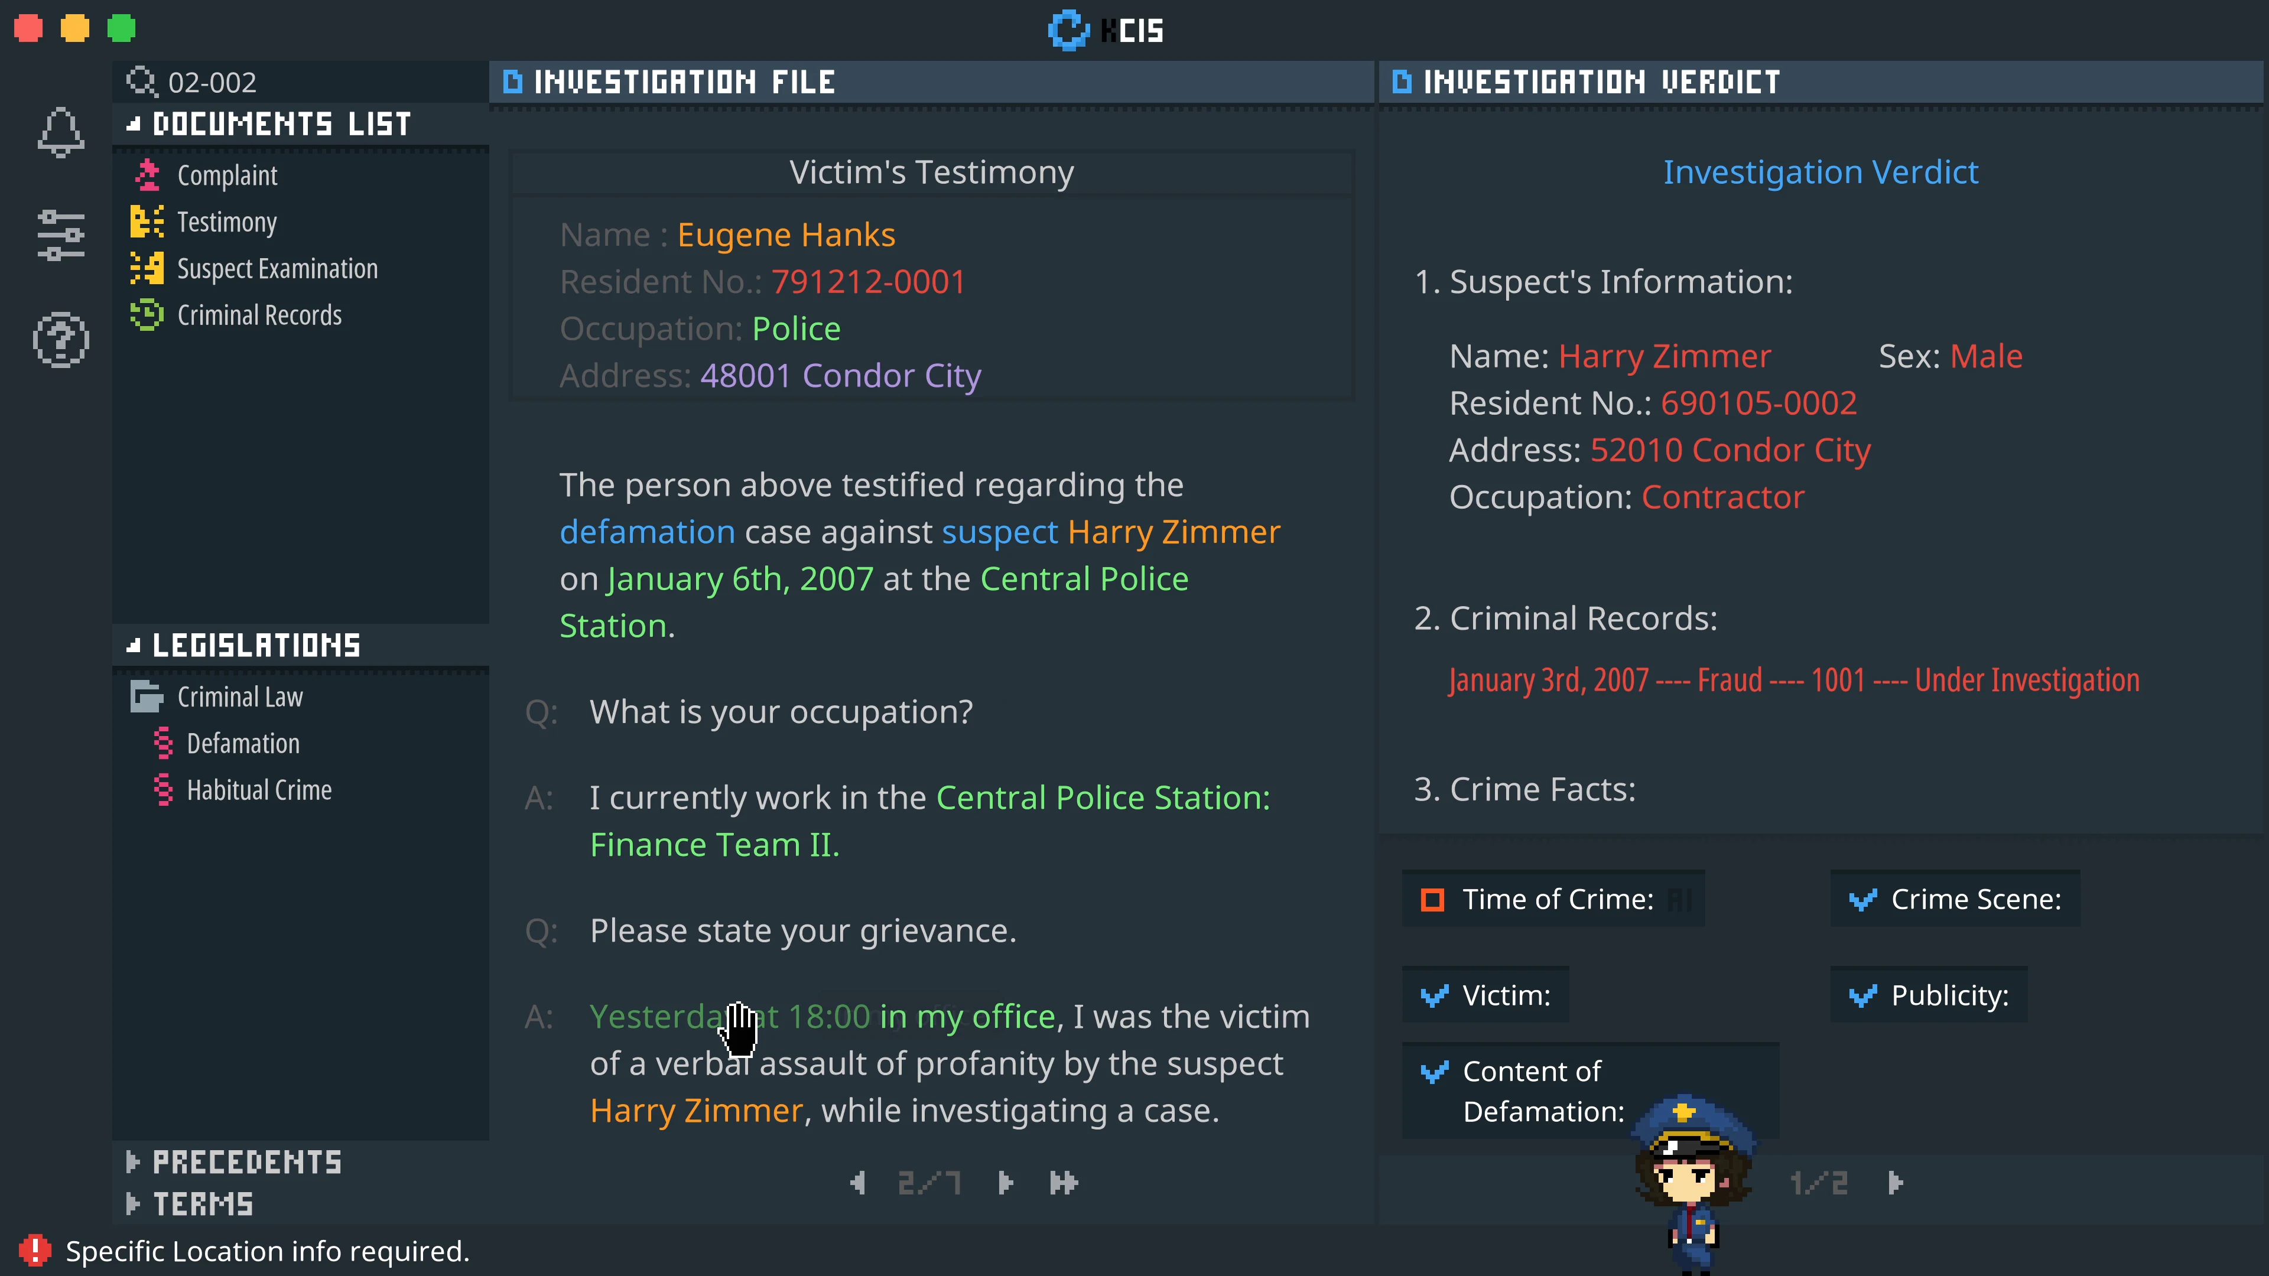Open the Suspect Examination document
This screenshot has width=2269, height=1276.
tap(277, 269)
